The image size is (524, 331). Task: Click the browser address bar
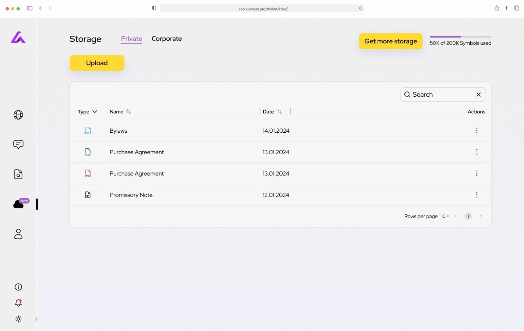262,8
